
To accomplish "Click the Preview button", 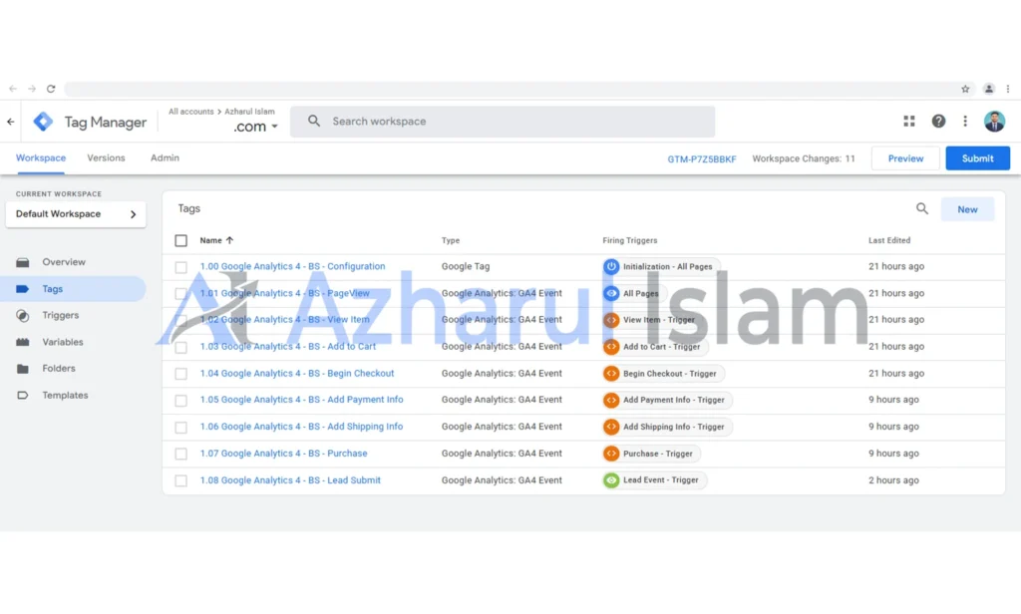I will (x=905, y=158).
